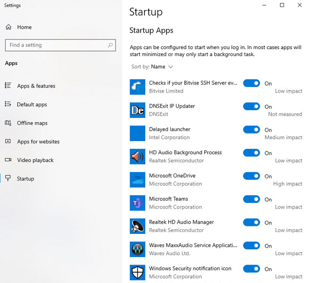Turn off Microsoft Teams startup toggle
This screenshot has height=283, width=309.
pyautogui.click(x=252, y=199)
